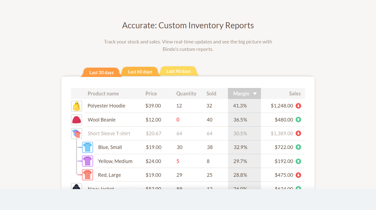Click the Navy Jacket product icon

pyautogui.click(x=77, y=187)
